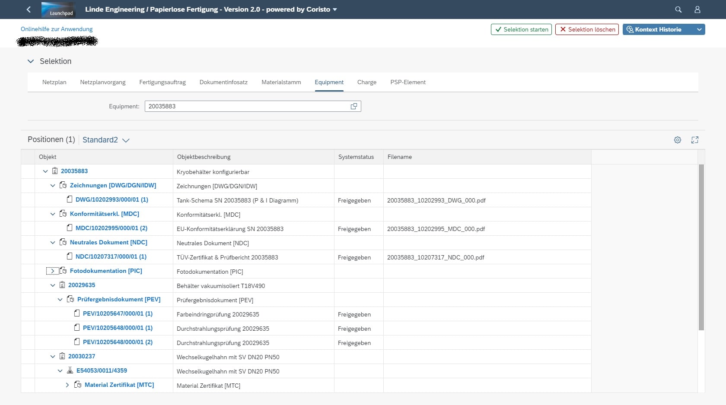Image resolution: width=726 pixels, height=405 pixels.
Task: Select the Equipment tab
Action: [329, 82]
